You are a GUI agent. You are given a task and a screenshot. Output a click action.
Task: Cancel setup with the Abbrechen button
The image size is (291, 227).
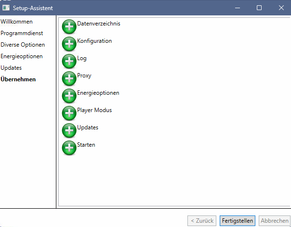point(275,221)
